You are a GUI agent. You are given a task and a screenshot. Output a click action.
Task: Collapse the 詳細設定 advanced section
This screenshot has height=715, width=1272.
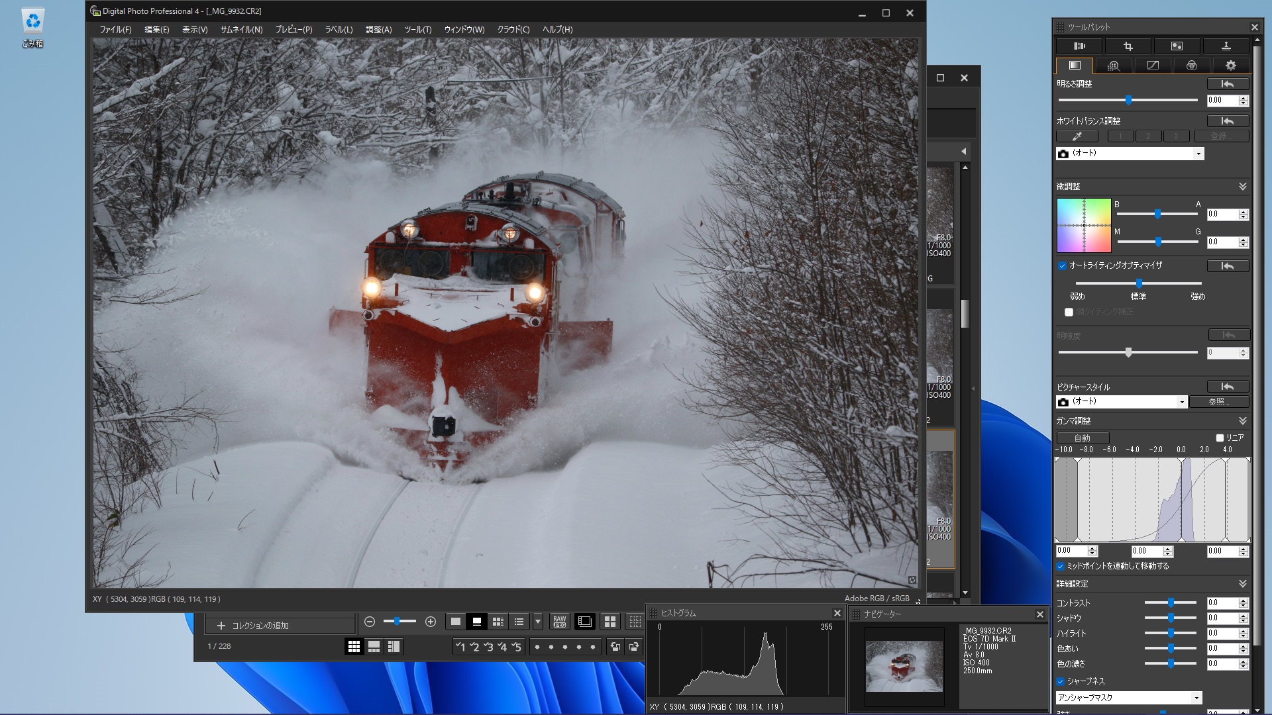[x=1243, y=584]
